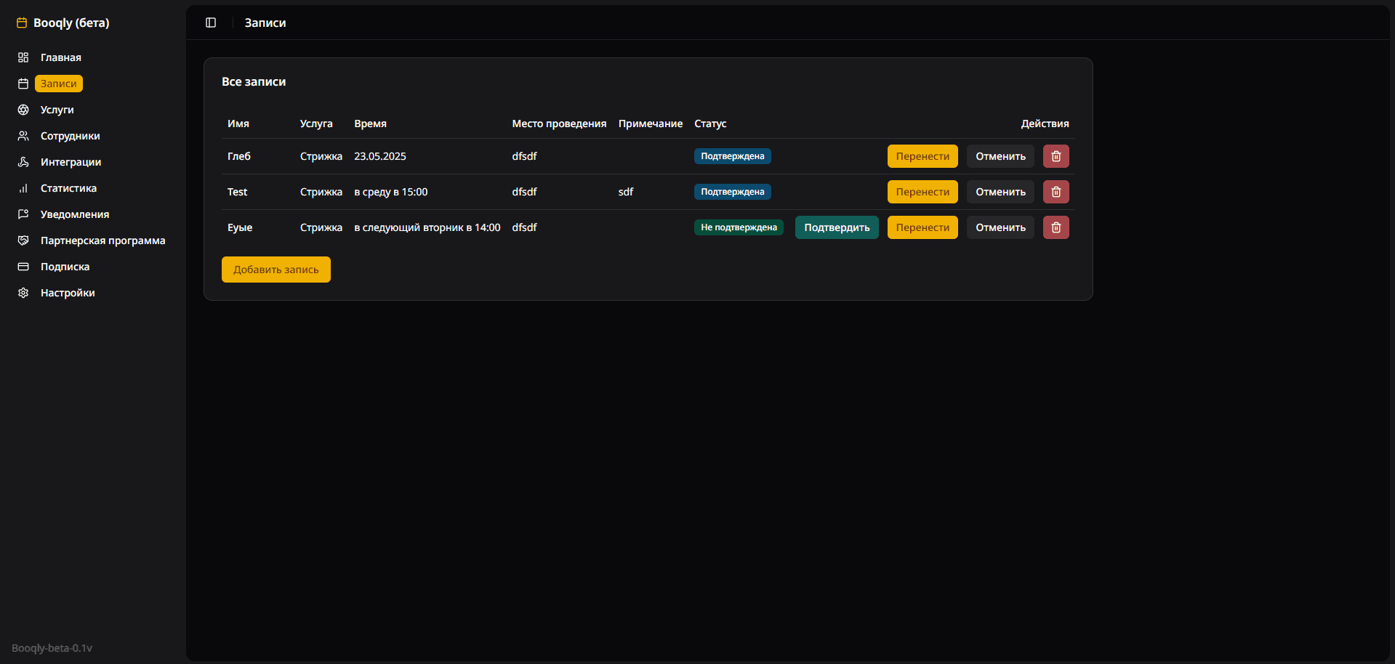Click the Все записи heading

(254, 81)
